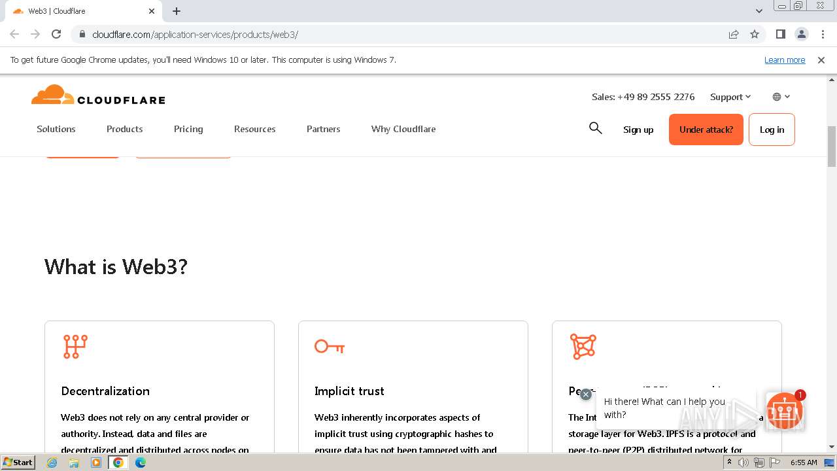Open the Partners menu
Viewport: 837px width, 471px height.
coord(324,129)
